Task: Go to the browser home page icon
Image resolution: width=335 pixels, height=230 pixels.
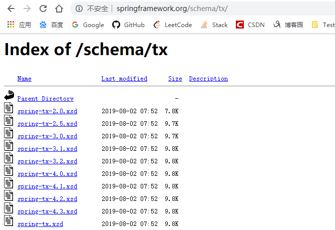Action: 59,9
